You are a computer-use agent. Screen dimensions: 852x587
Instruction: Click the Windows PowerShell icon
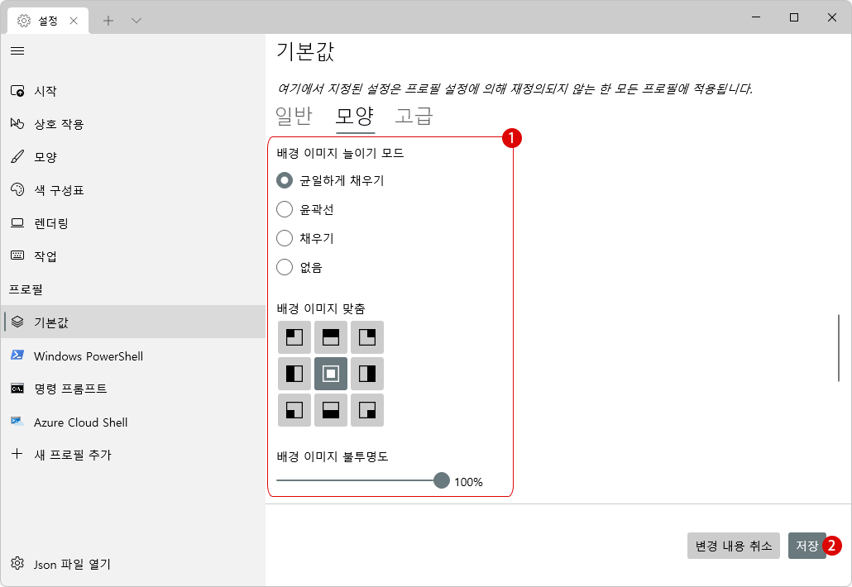(17, 356)
